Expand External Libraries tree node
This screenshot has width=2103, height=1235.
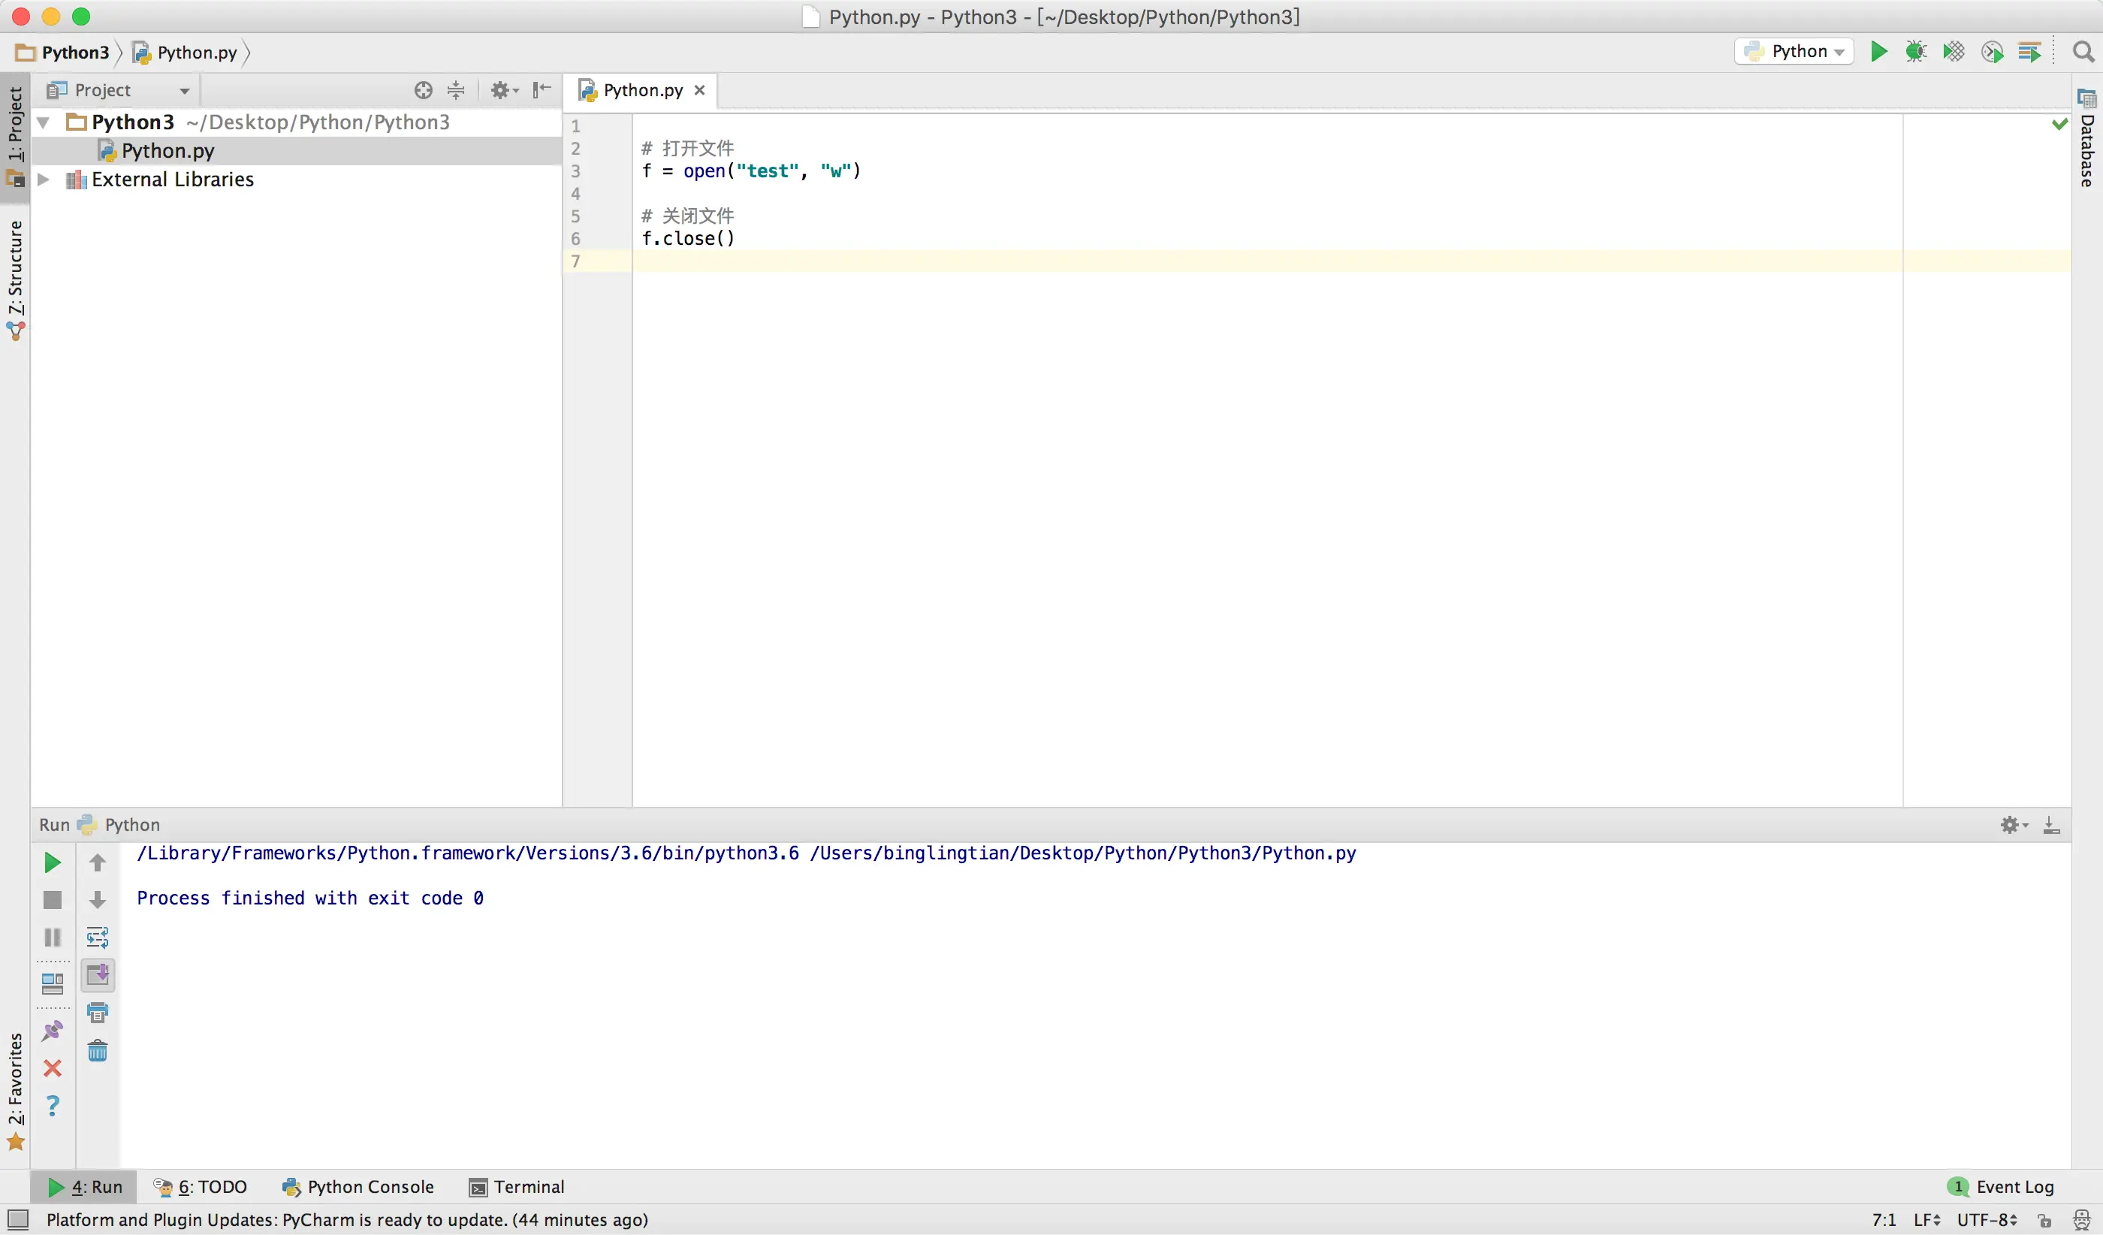point(44,180)
